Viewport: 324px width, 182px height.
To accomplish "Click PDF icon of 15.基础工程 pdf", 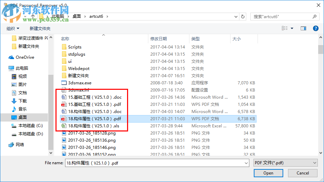I will pos(64,104).
